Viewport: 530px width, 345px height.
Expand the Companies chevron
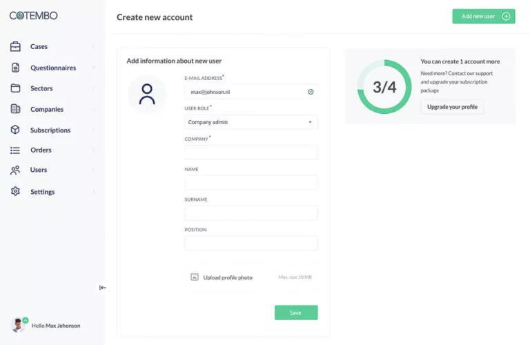tap(93, 109)
